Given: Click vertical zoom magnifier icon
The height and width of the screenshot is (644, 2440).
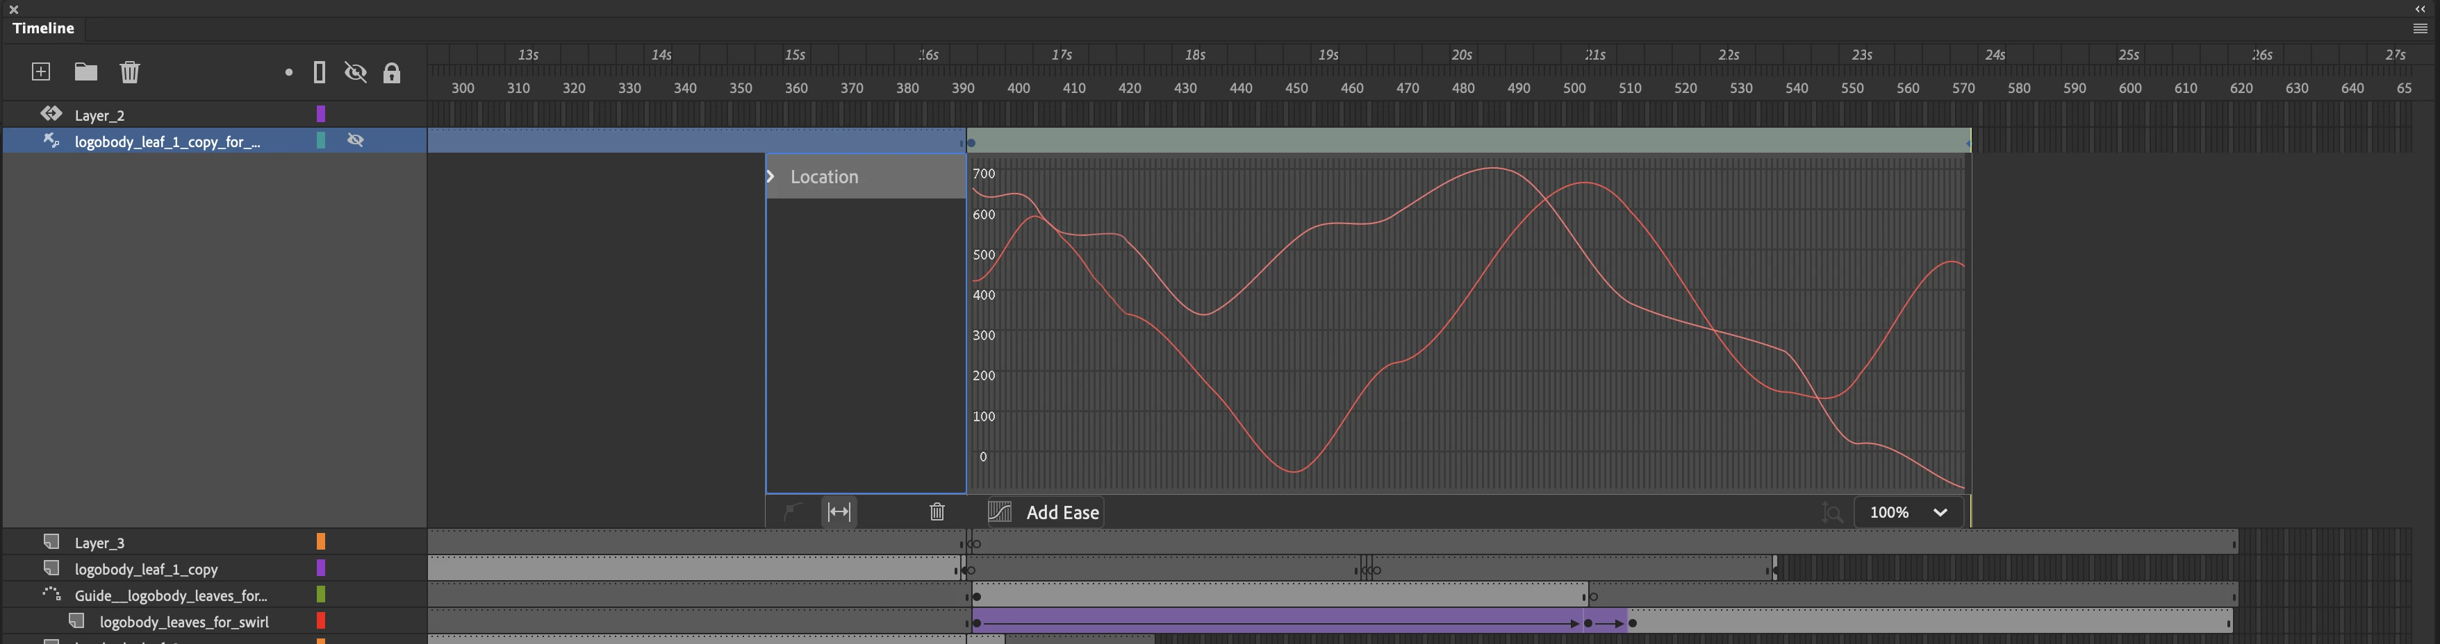Looking at the screenshot, I should 1832,514.
